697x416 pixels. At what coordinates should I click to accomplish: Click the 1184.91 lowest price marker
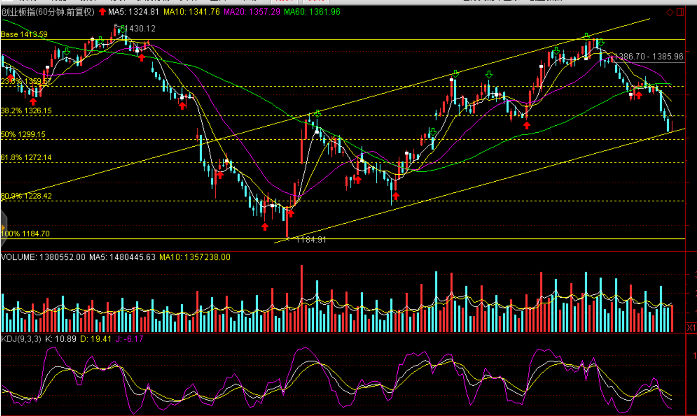point(311,240)
